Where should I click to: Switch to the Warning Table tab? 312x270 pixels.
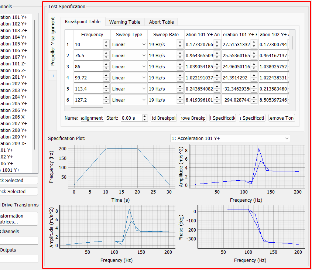click(124, 22)
